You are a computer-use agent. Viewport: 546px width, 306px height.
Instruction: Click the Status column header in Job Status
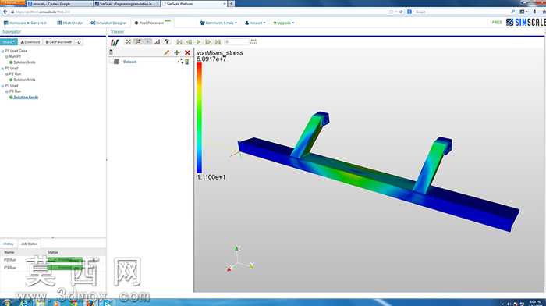tap(53, 252)
